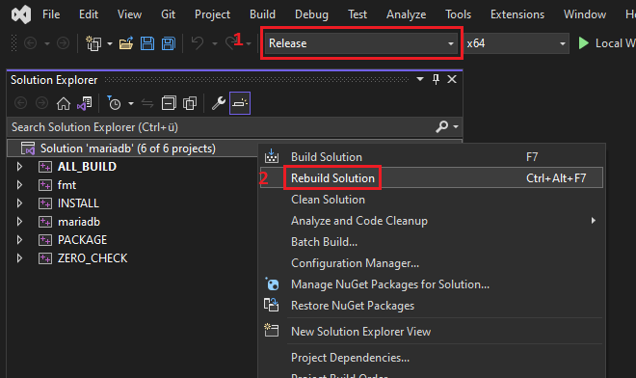This screenshot has height=378, width=636.
Task: Open the File menu
Action: click(51, 14)
